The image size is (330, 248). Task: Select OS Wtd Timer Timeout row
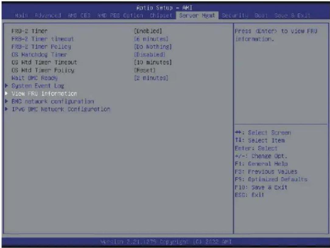[x=44, y=62]
